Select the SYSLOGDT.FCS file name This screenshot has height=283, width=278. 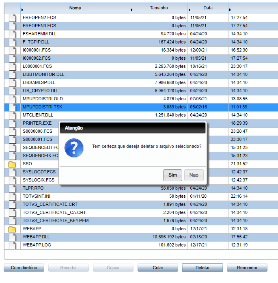tap(39, 172)
